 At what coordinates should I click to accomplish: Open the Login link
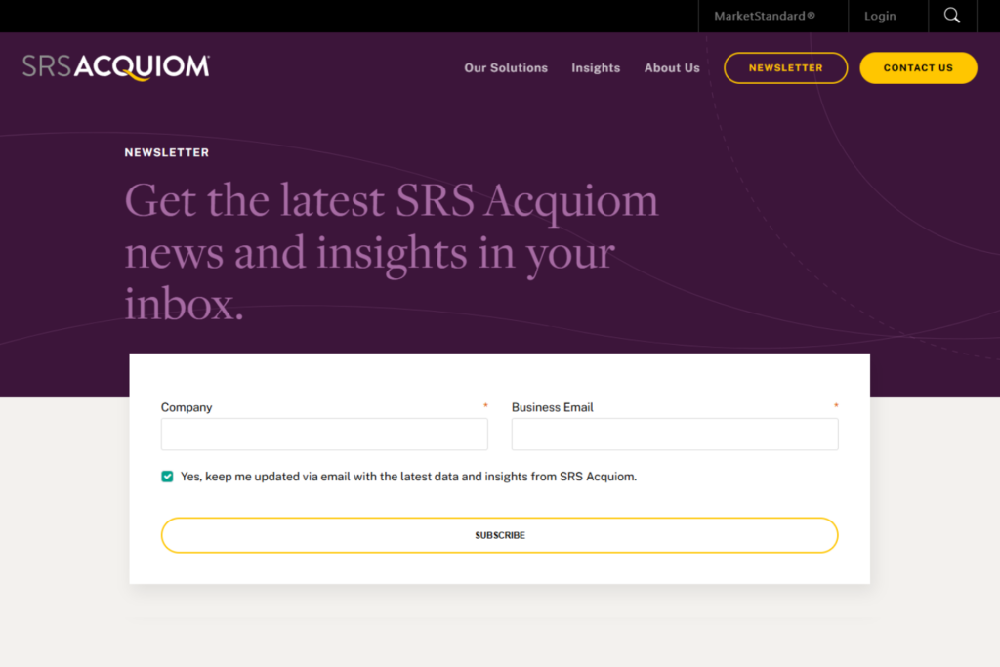pyautogui.click(x=880, y=16)
